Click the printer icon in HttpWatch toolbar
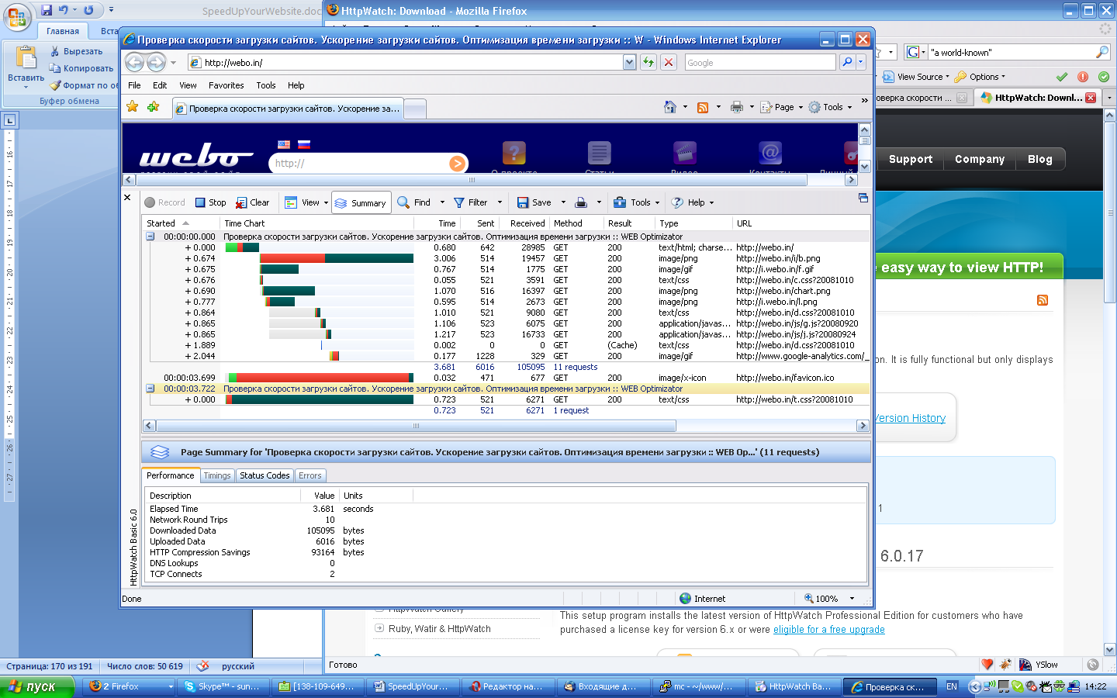Image resolution: width=1117 pixels, height=698 pixels. coord(581,202)
